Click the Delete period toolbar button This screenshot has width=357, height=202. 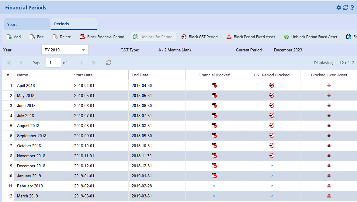coord(61,37)
